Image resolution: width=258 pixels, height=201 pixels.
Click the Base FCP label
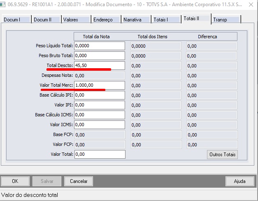tap(63, 134)
